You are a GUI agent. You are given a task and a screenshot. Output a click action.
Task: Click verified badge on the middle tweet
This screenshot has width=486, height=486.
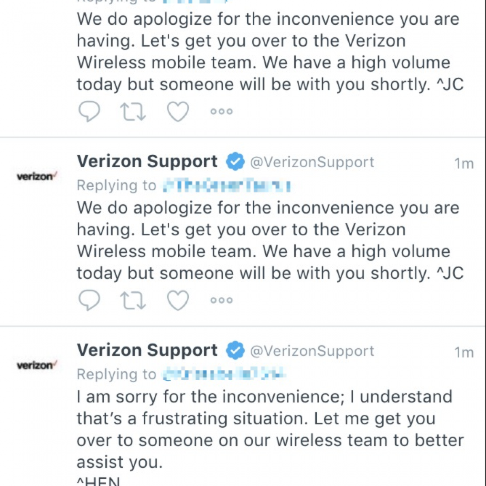pyautogui.click(x=235, y=162)
